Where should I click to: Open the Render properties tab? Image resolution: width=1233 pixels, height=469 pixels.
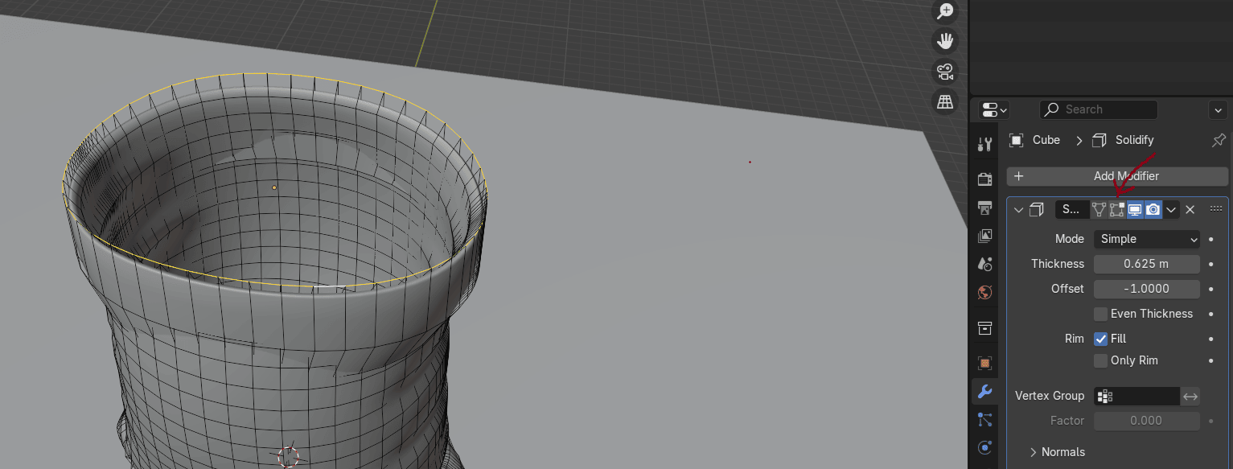984,179
